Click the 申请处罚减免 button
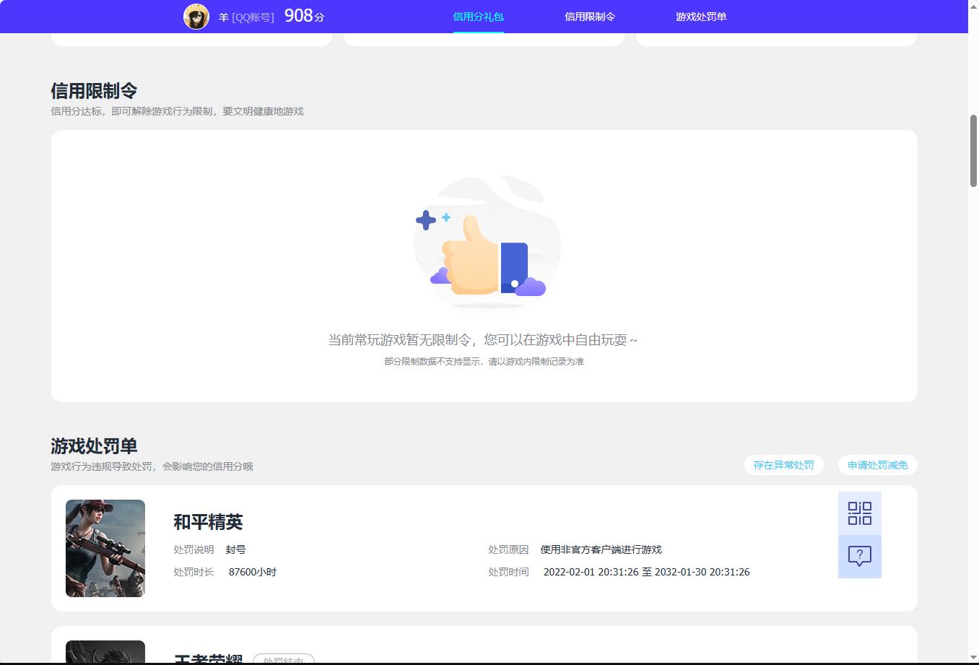 [x=877, y=465]
